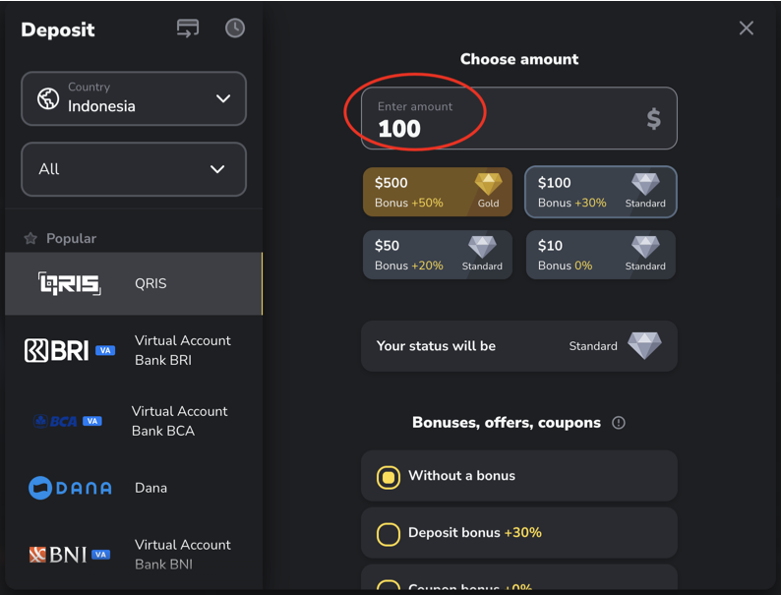The width and height of the screenshot is (781, 595).
Task: Click the BRI bank logo
Action: (x=70, y=350)
